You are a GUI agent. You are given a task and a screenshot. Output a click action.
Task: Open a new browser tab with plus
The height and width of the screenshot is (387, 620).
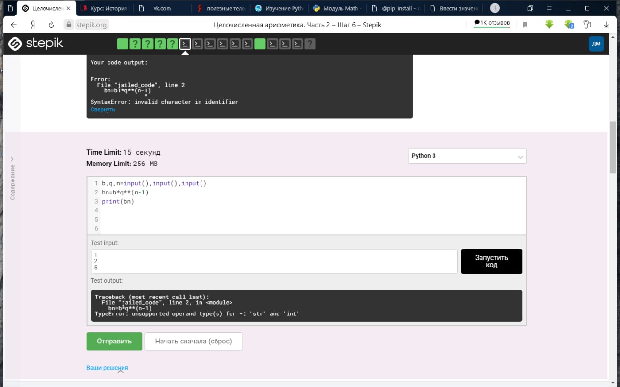coord(495,8)
